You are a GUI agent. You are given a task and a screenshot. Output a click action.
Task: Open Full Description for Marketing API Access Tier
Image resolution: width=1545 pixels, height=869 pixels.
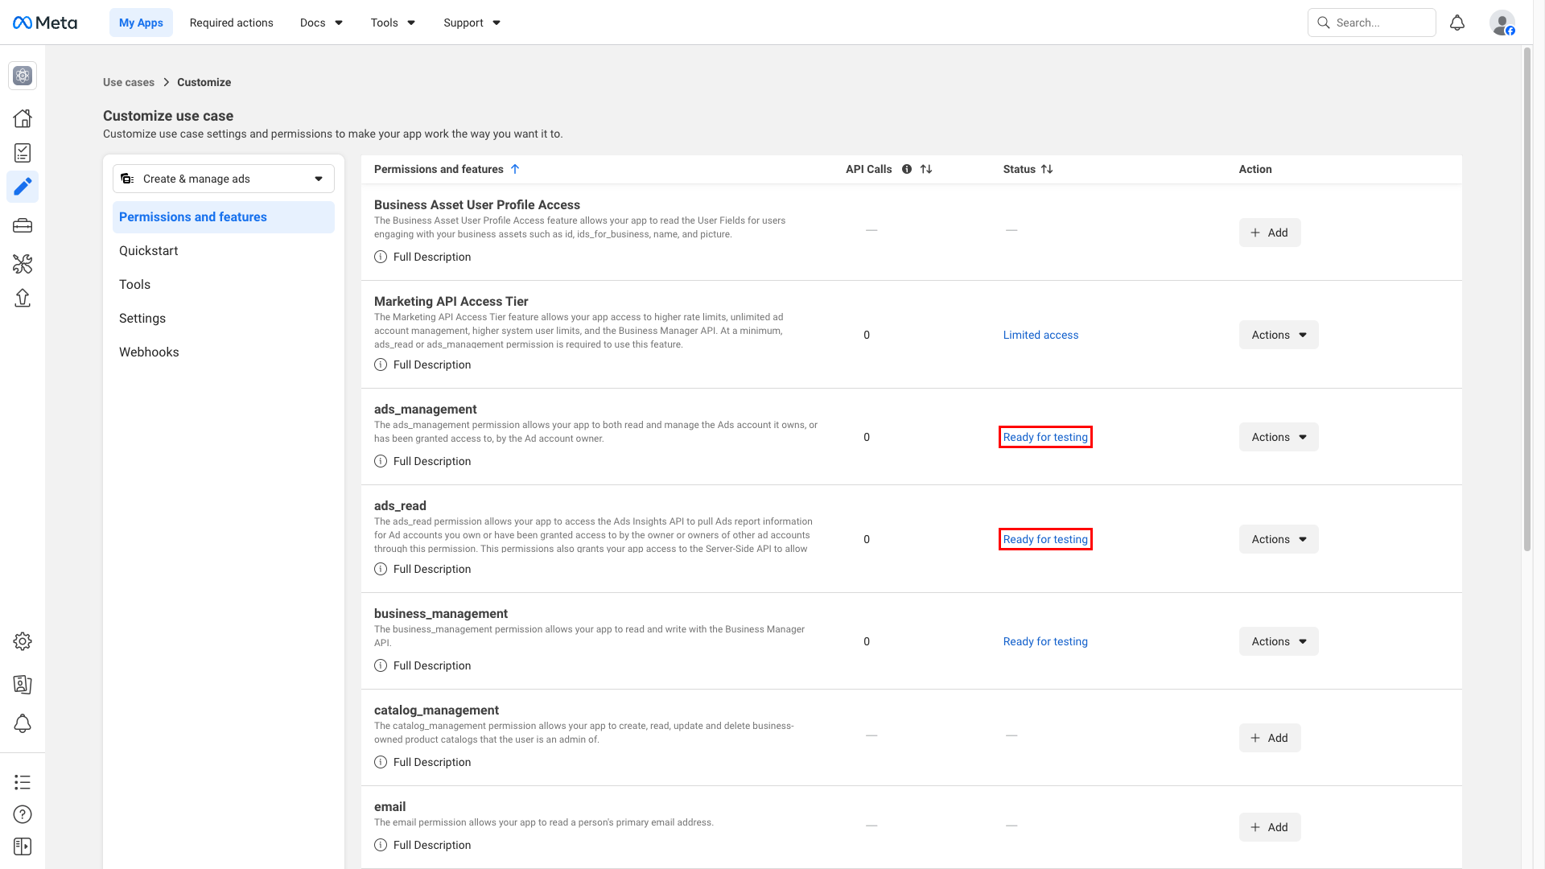tap(432, 364)
